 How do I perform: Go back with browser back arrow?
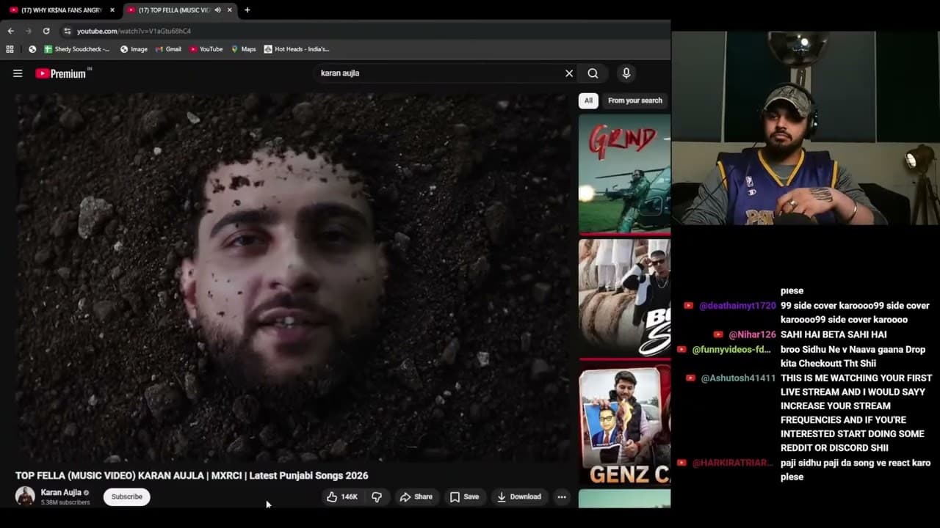[10, 31]
